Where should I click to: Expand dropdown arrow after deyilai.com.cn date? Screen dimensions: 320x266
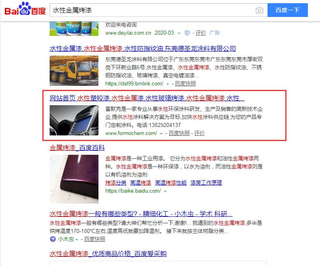(179, 33)
